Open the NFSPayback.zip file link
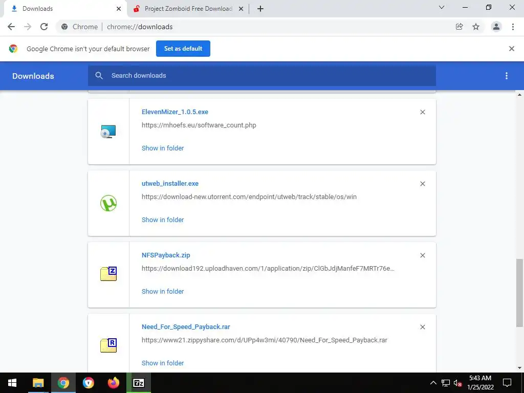Viewport: 524px width, 393px height. (x=166, y=255)
